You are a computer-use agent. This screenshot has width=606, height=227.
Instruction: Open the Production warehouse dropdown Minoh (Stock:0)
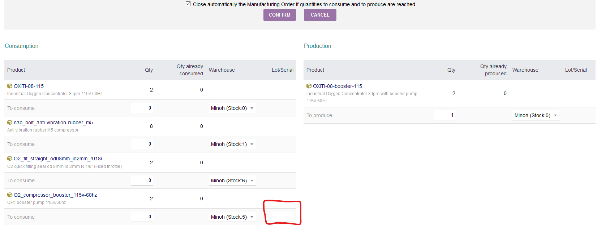(x=536, y=115)
